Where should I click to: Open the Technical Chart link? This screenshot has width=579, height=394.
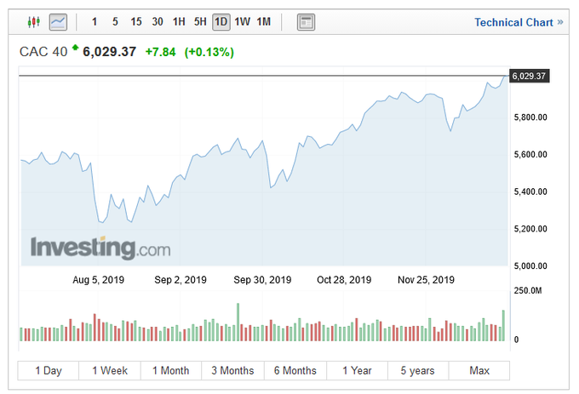(x=519, y=22)
